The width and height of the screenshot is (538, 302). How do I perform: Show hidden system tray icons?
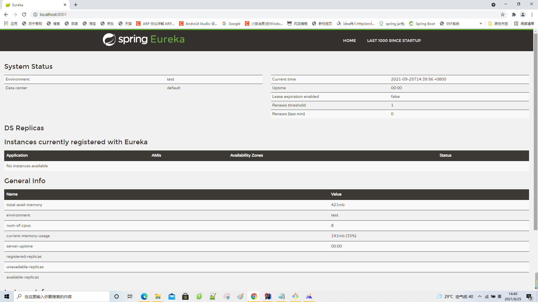pyautogui.click(x=480, y=296)
